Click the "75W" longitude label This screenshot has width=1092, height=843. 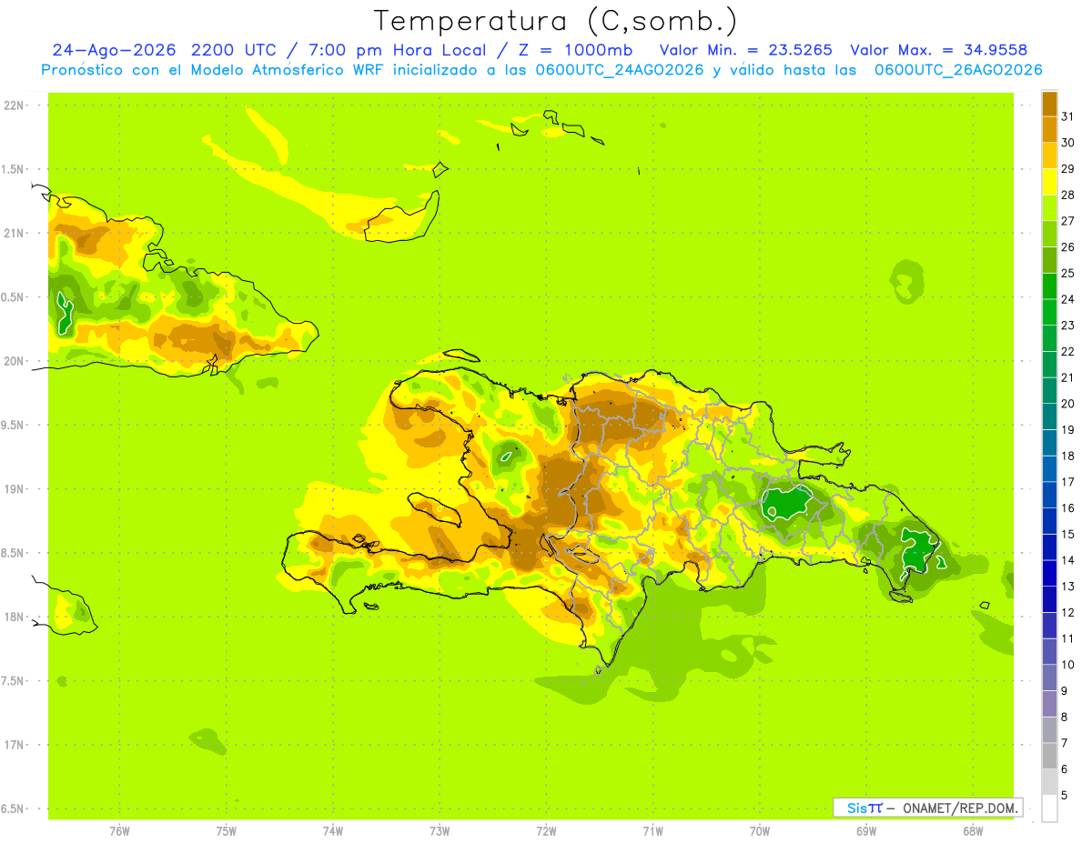click(226, 831)
